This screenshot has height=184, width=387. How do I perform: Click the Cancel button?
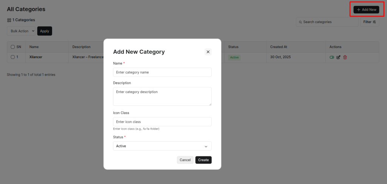click(x=185, y=160)
